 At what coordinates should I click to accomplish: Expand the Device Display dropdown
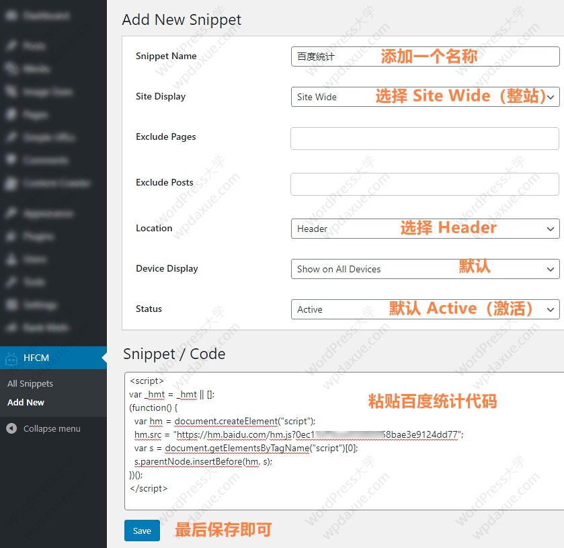pyautogui.click(x=425, y=269)
